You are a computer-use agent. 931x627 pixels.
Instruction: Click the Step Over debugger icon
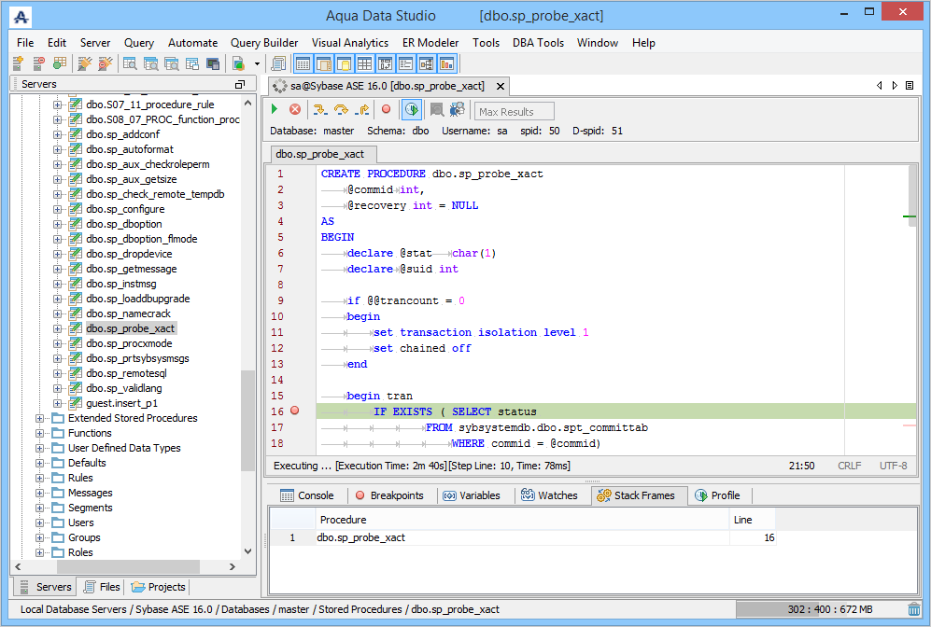(x=340, y=110)
